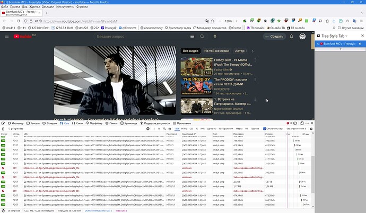Start voice search with microphone icon
The width and height of the screenshot is (366, 213).
(x=215, y=37)
